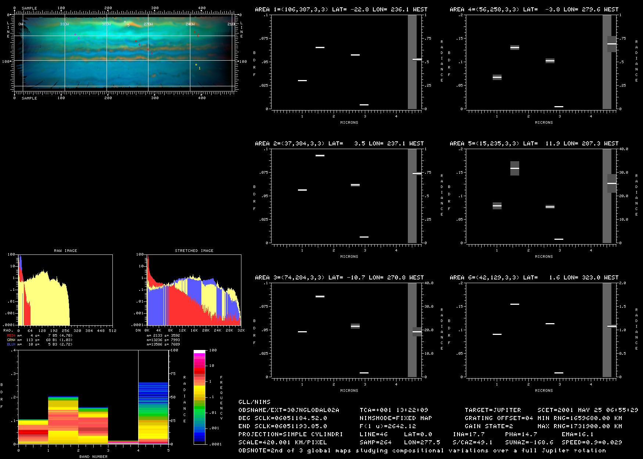Click the "SPEED=0.9*0.029" value
Screen dimensions: 643x459
point(592,442)
